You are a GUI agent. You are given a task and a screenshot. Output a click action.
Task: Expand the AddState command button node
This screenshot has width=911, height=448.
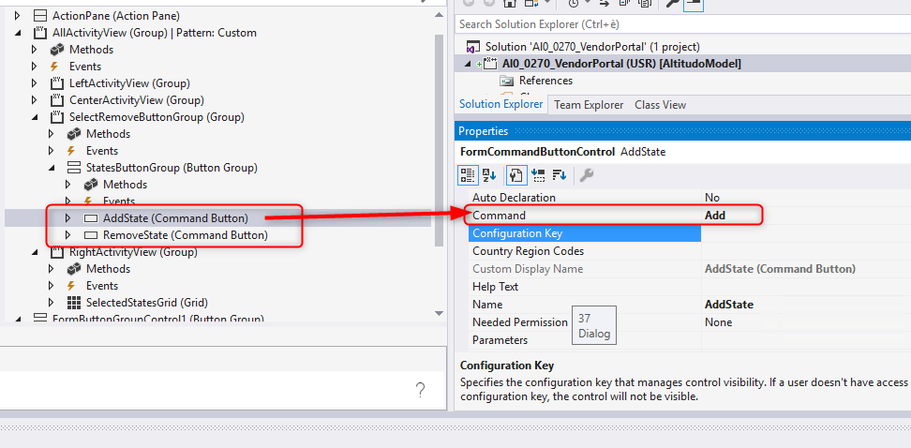[68, 218]
